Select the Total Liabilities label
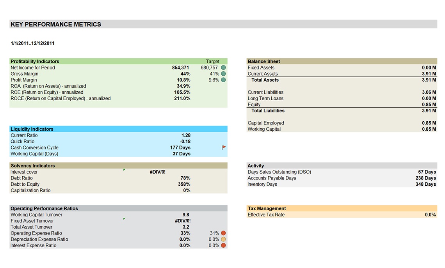 point(268,111)
